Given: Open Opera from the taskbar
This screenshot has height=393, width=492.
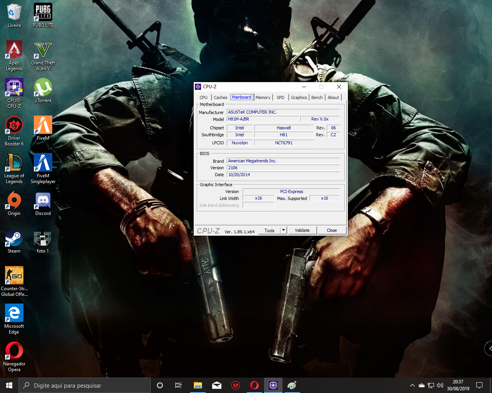Looking at the screenshot, I should pos(254,385).
